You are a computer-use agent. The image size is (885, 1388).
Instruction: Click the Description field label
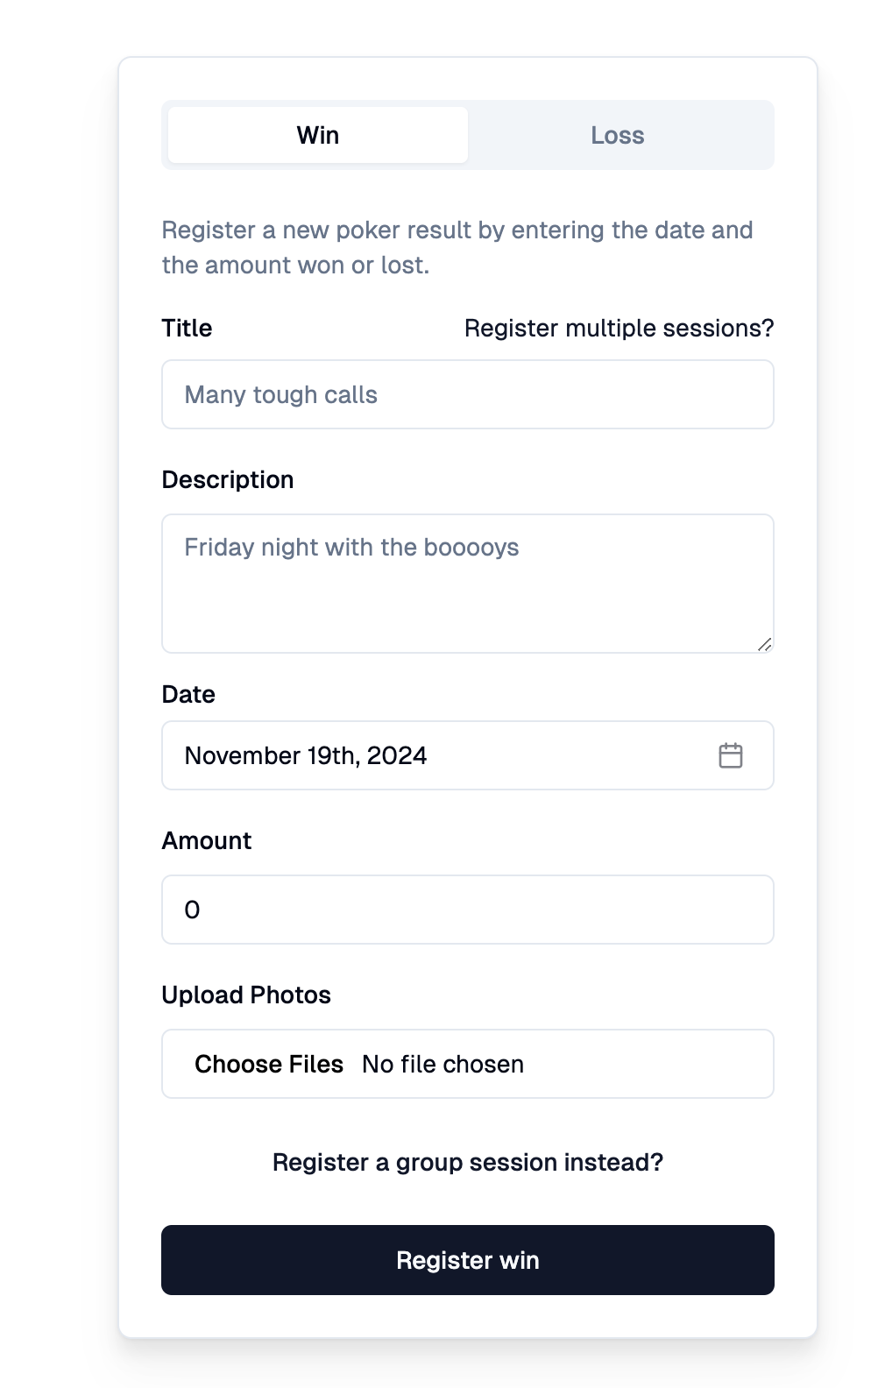click(228, 479)
